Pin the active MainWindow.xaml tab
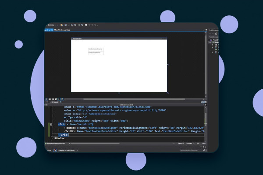Image resolution: width=263 pixels, height=175 pixels. tap(50, 30)
